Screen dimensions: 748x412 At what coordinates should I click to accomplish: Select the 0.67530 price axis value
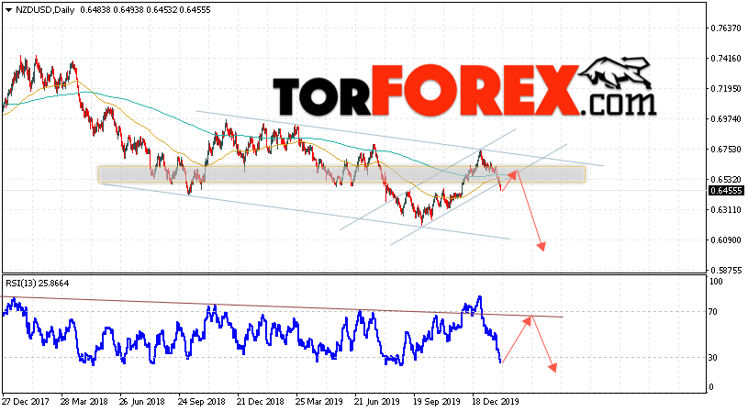tap(726, 150)
